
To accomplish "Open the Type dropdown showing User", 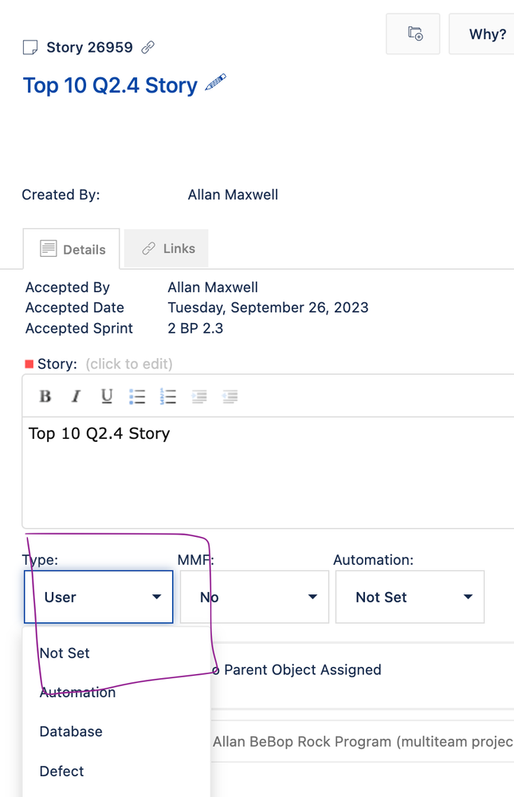I will pyautogui.click(x=98, y=597).
